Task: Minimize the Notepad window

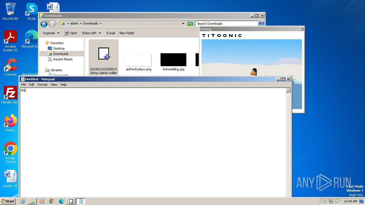Action: click(x=278, y=79)
